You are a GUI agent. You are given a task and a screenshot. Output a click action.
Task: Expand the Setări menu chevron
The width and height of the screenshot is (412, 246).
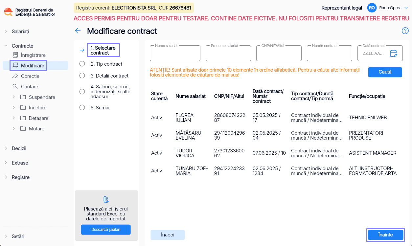pos(6,236)
